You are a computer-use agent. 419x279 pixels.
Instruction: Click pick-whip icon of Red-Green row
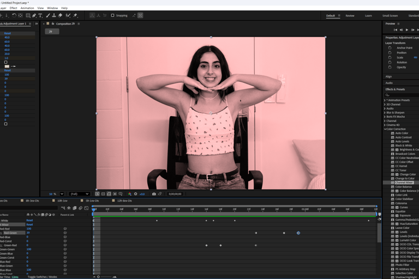tap(65, 233)
